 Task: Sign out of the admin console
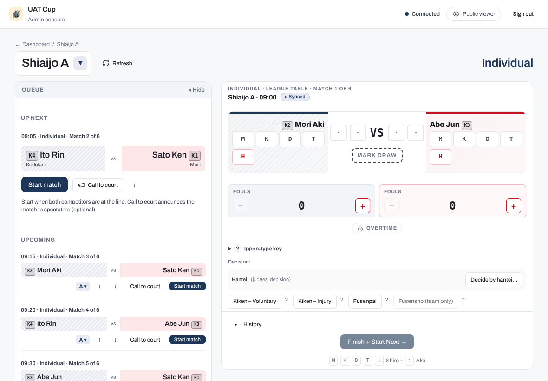click(x=523, y=14)
